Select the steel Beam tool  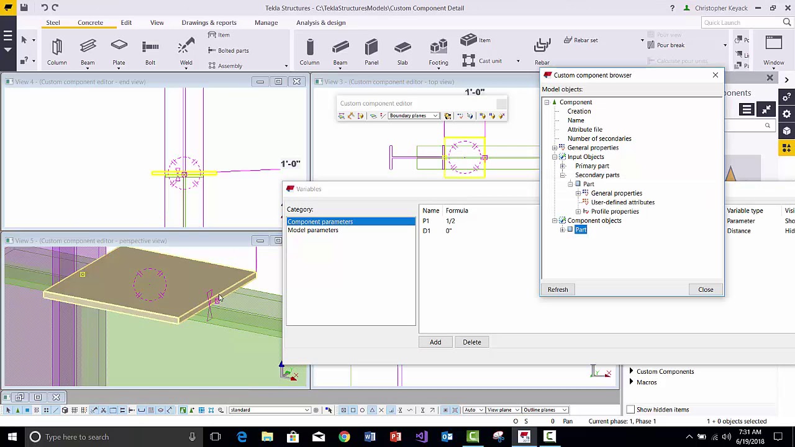click(88, 52)
